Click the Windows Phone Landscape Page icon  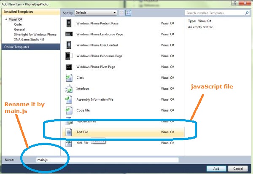(69, 34)
